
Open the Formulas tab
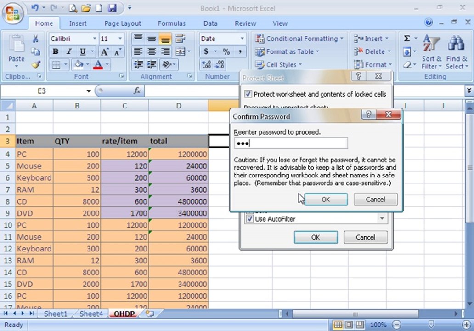tap(171, 23)
